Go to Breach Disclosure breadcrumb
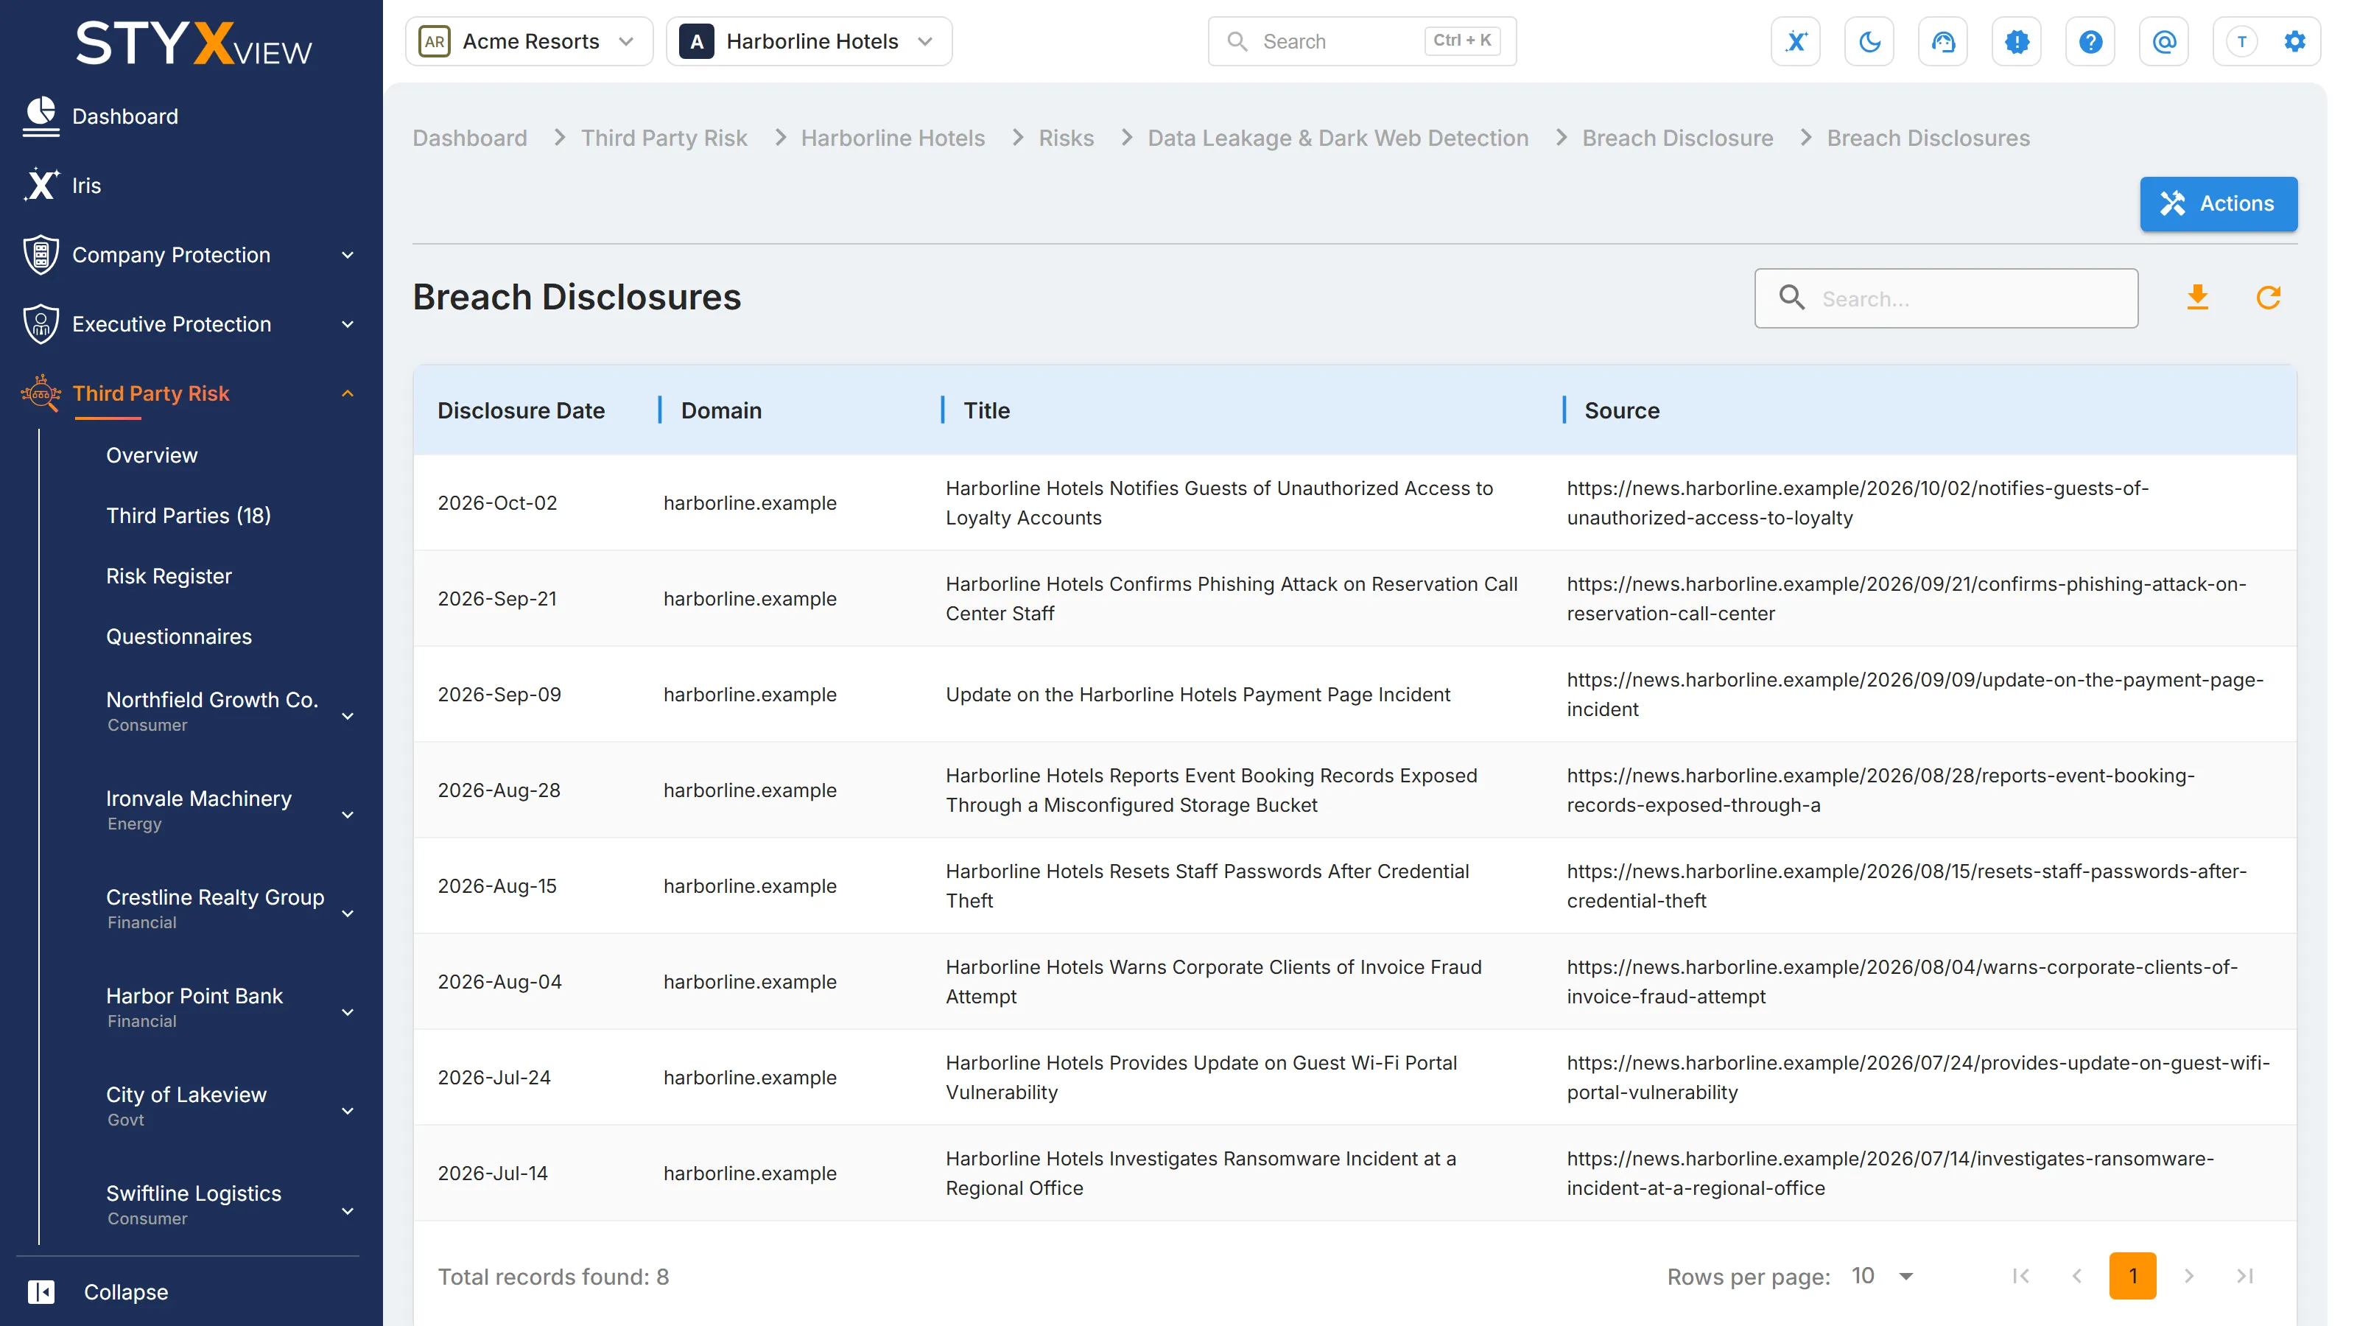 pyautogui.click(x=1677, y=138)
